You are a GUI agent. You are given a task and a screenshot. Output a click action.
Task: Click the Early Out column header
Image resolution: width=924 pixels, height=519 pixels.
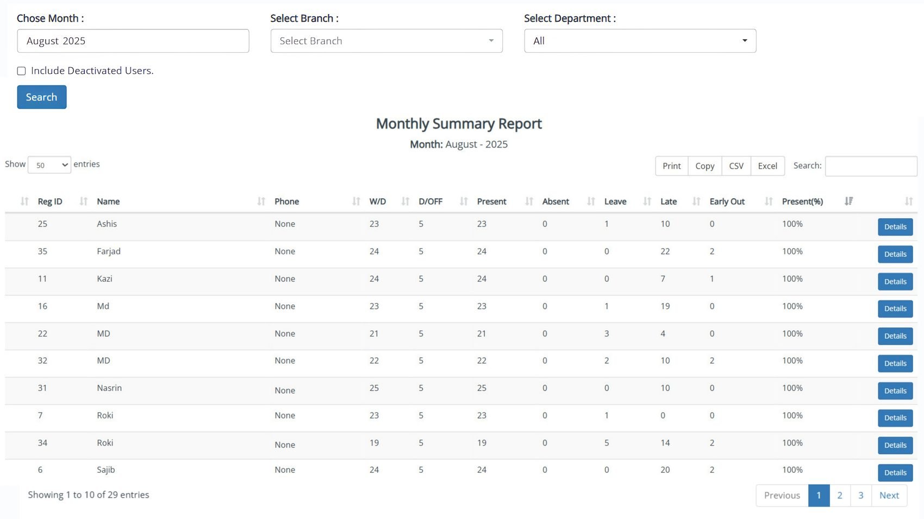(x=727, y=201)
